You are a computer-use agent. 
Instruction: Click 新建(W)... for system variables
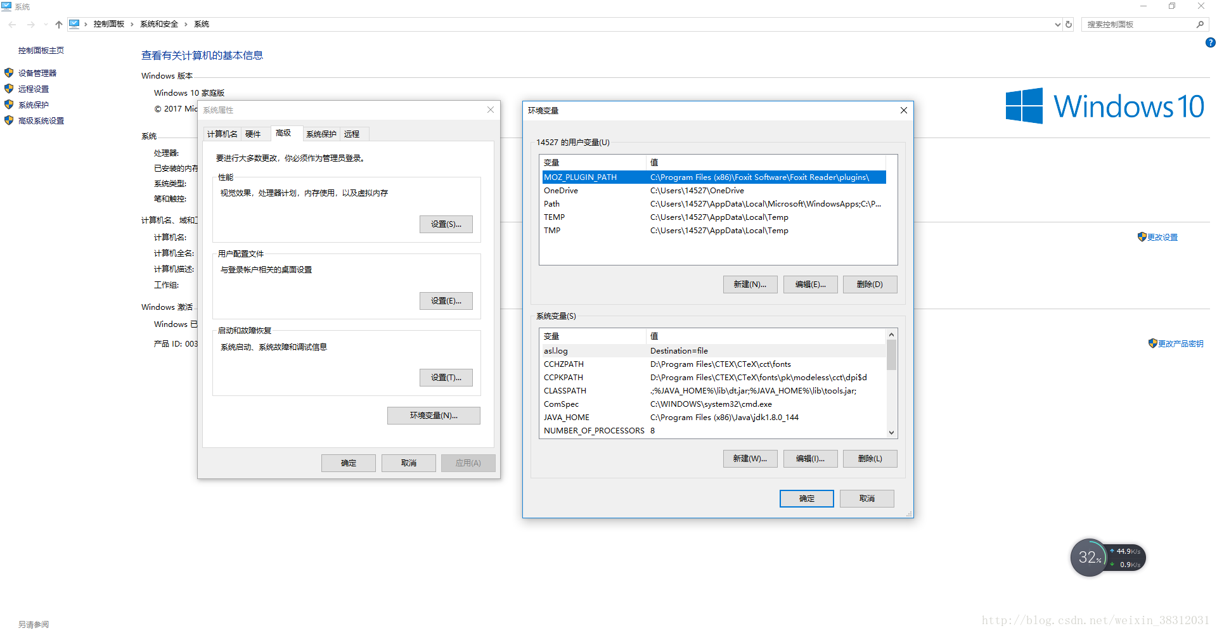(x=750, y=459)
